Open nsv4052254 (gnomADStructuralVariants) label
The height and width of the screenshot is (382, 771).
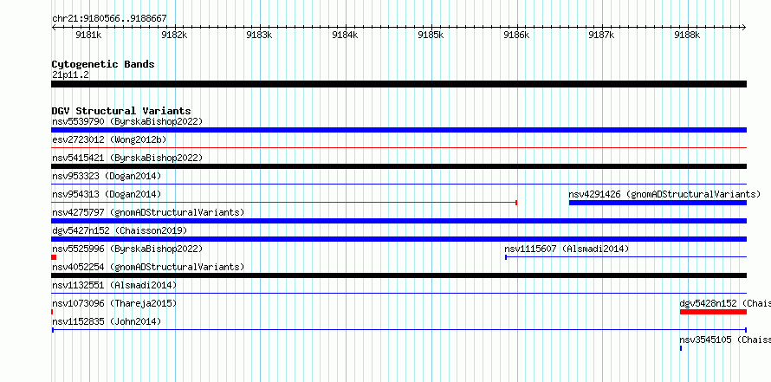point(148,267)
